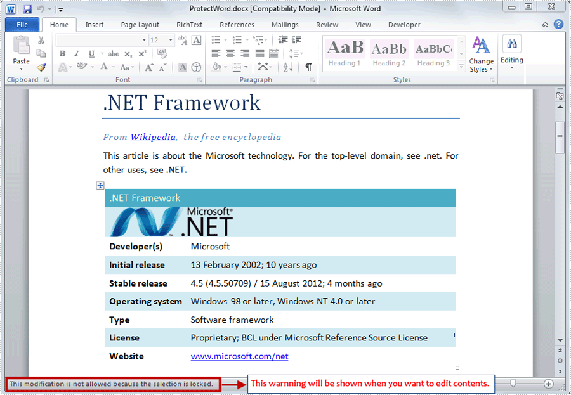Click the Character Border boxed A icon
Image resolution: width=571 pixels, height=395 pixels.
pyautogui.click(x=197, y=40)
